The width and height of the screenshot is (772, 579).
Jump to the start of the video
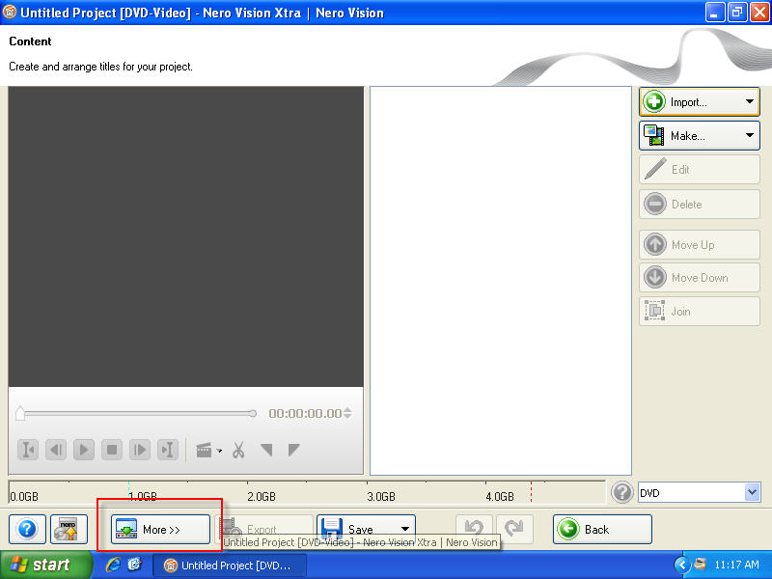(x=28, y=450)
